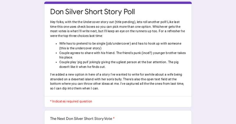Click the red asterisk beside the vote question
236x124 pixels.
114,119
